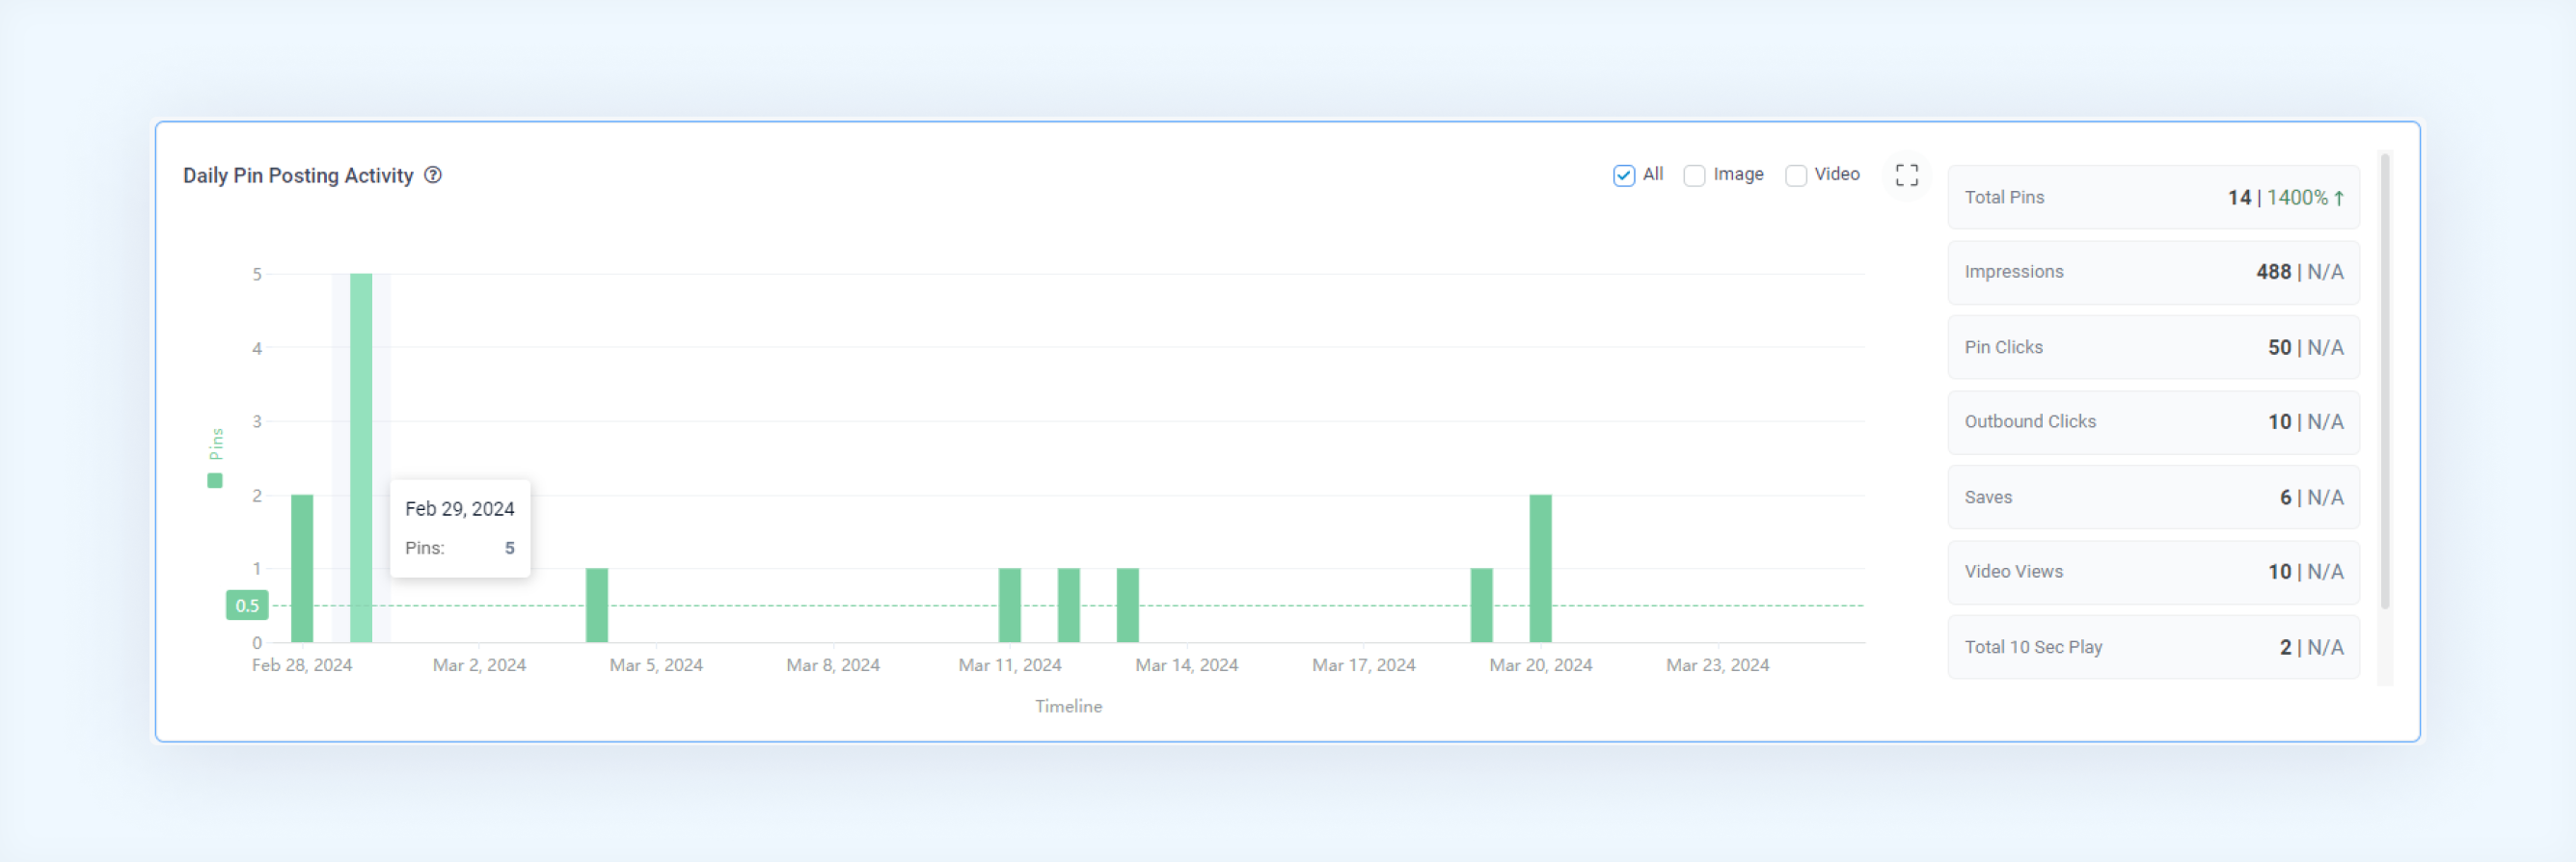Click the bar at Mar 11, 2024
The height and width of the screenshot is (862, 2576).
tap(1009, 605)
